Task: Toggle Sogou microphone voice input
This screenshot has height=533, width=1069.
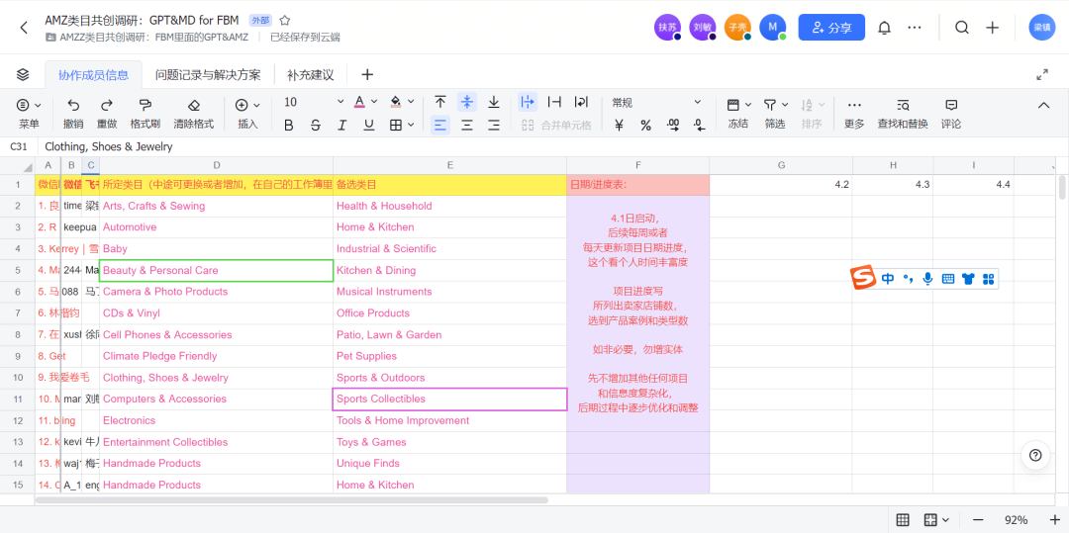Action: click(927, 279)
